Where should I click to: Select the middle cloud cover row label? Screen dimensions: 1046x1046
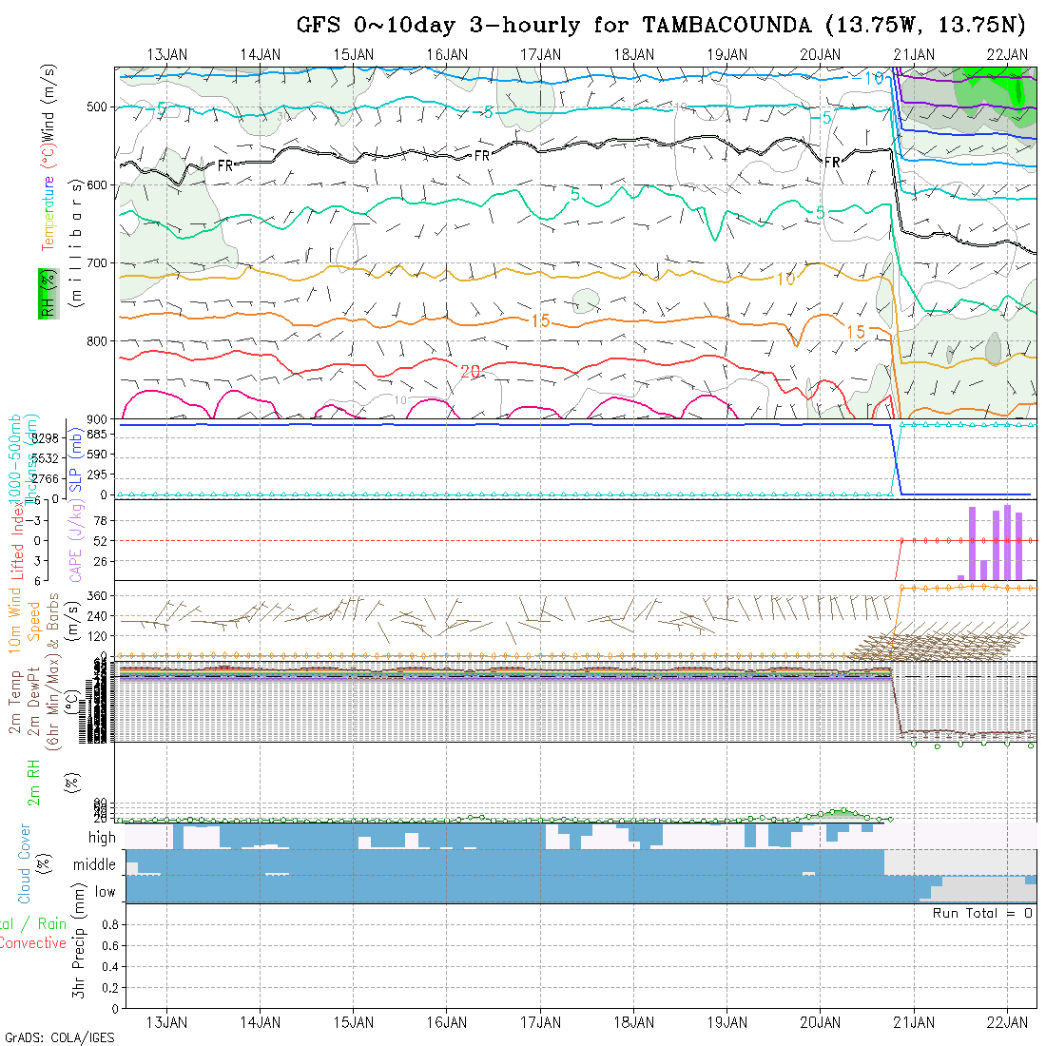95,864
